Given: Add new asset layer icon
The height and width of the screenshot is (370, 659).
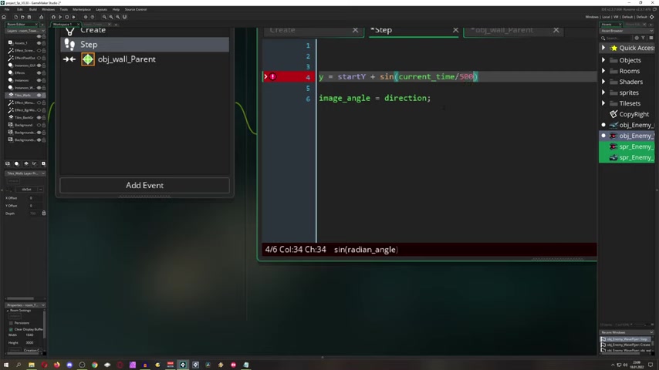Looking at the screenshot, I should coord(43,163).
